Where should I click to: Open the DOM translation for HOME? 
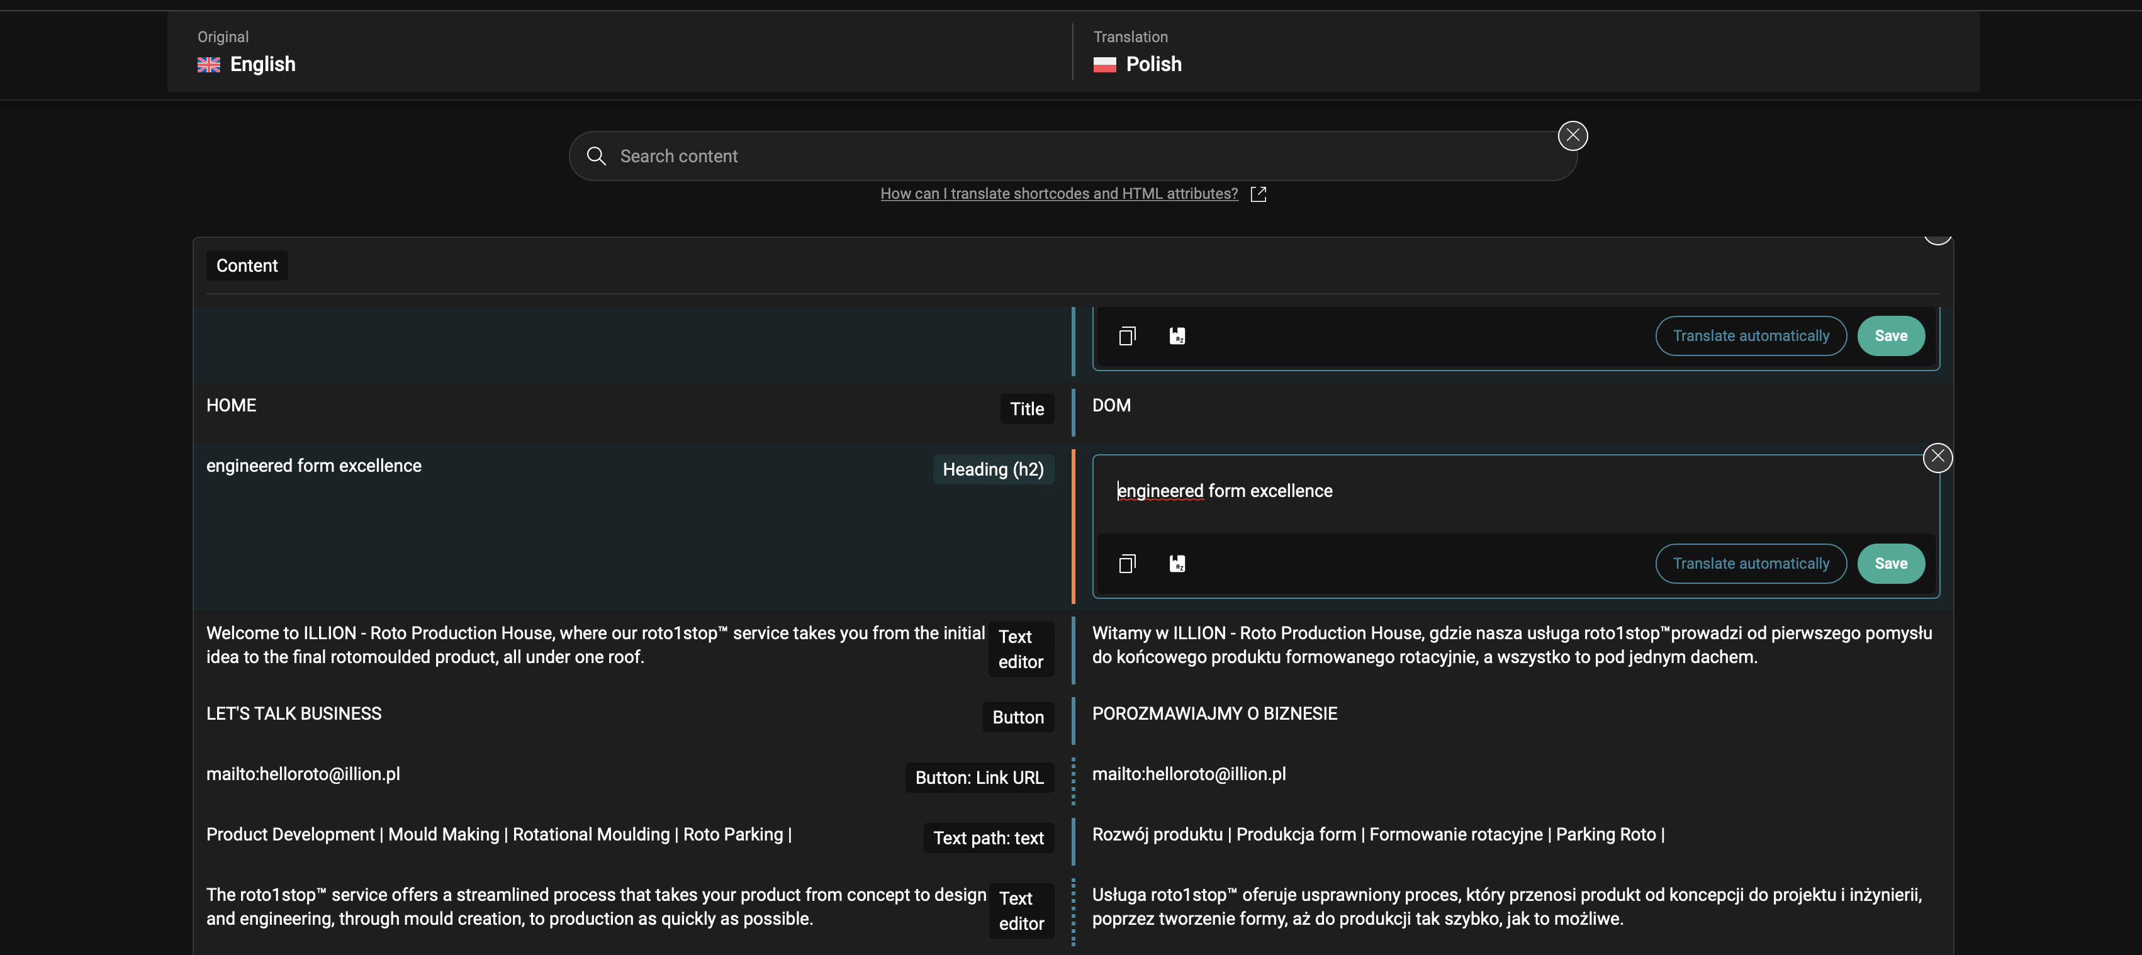[1111, 406]
